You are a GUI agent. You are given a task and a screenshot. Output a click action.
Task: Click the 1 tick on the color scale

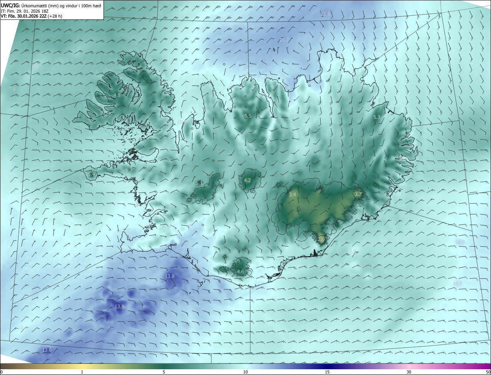tap(82, 372)
